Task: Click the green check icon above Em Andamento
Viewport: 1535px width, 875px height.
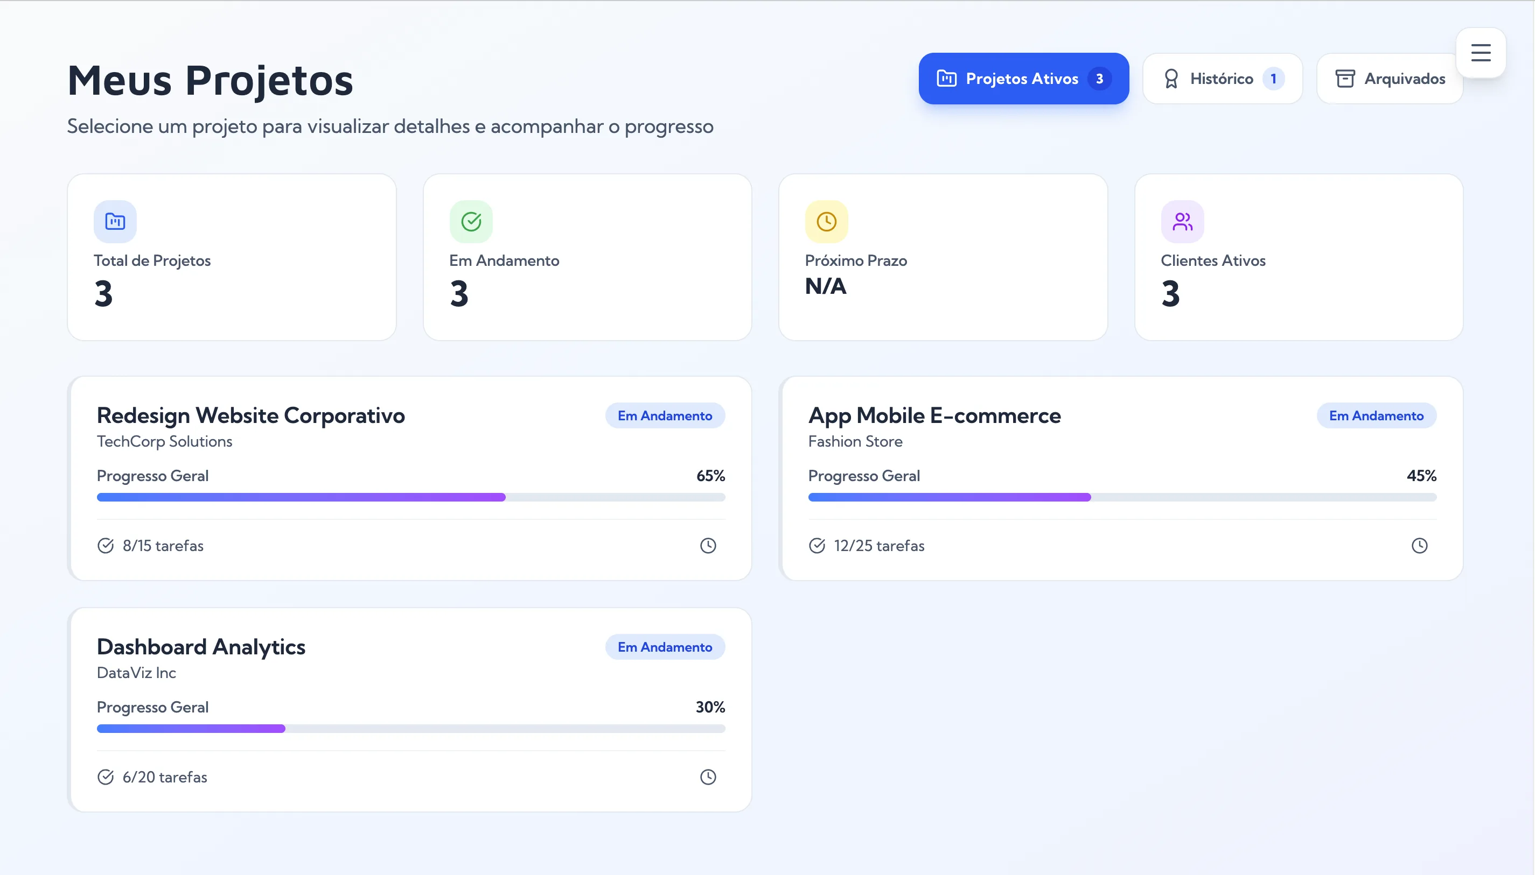Action: (x=471, y=222)
